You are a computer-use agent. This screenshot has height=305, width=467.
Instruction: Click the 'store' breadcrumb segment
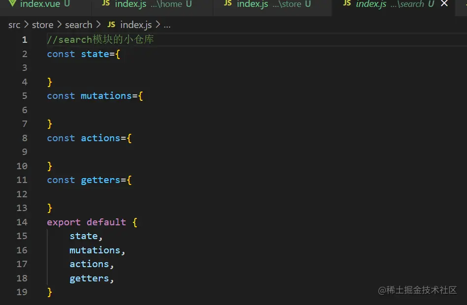point(43,25)
